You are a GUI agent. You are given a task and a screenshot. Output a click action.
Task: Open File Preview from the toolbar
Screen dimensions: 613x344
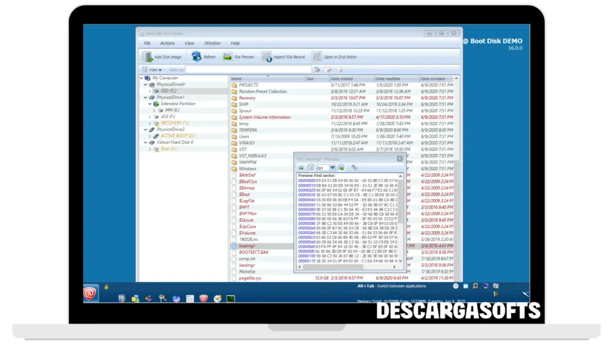click(x=227, y=57)
